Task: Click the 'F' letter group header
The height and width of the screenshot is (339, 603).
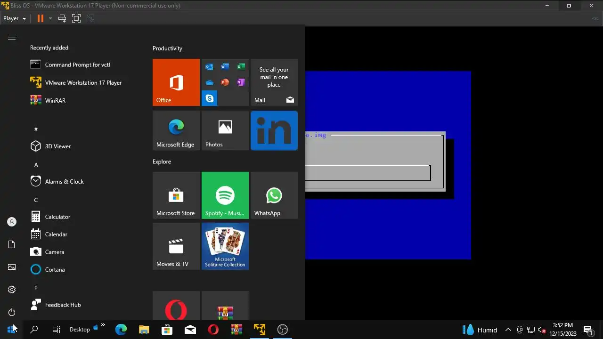Action: [36, 288]
